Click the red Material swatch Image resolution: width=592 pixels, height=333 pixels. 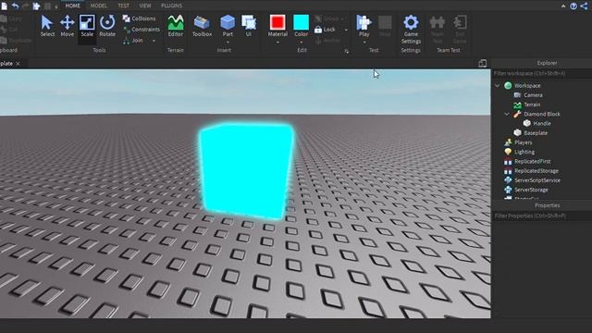(x=277, y=22)
